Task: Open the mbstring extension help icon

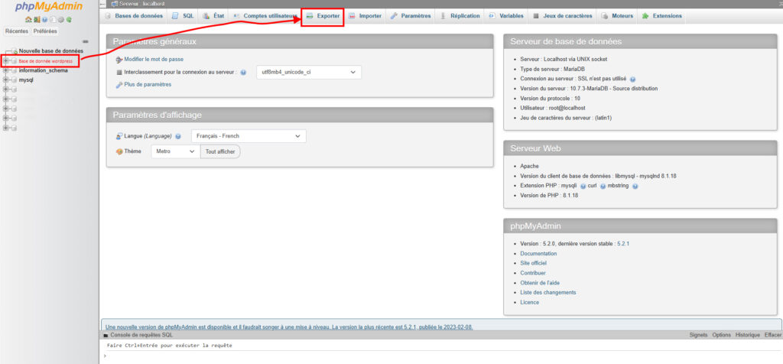Action: 635,186
